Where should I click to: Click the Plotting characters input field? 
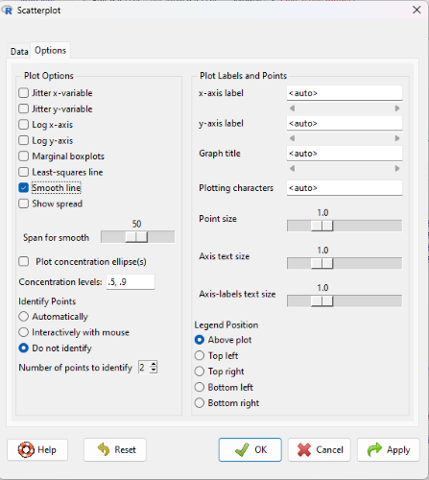tap(345, 188)
